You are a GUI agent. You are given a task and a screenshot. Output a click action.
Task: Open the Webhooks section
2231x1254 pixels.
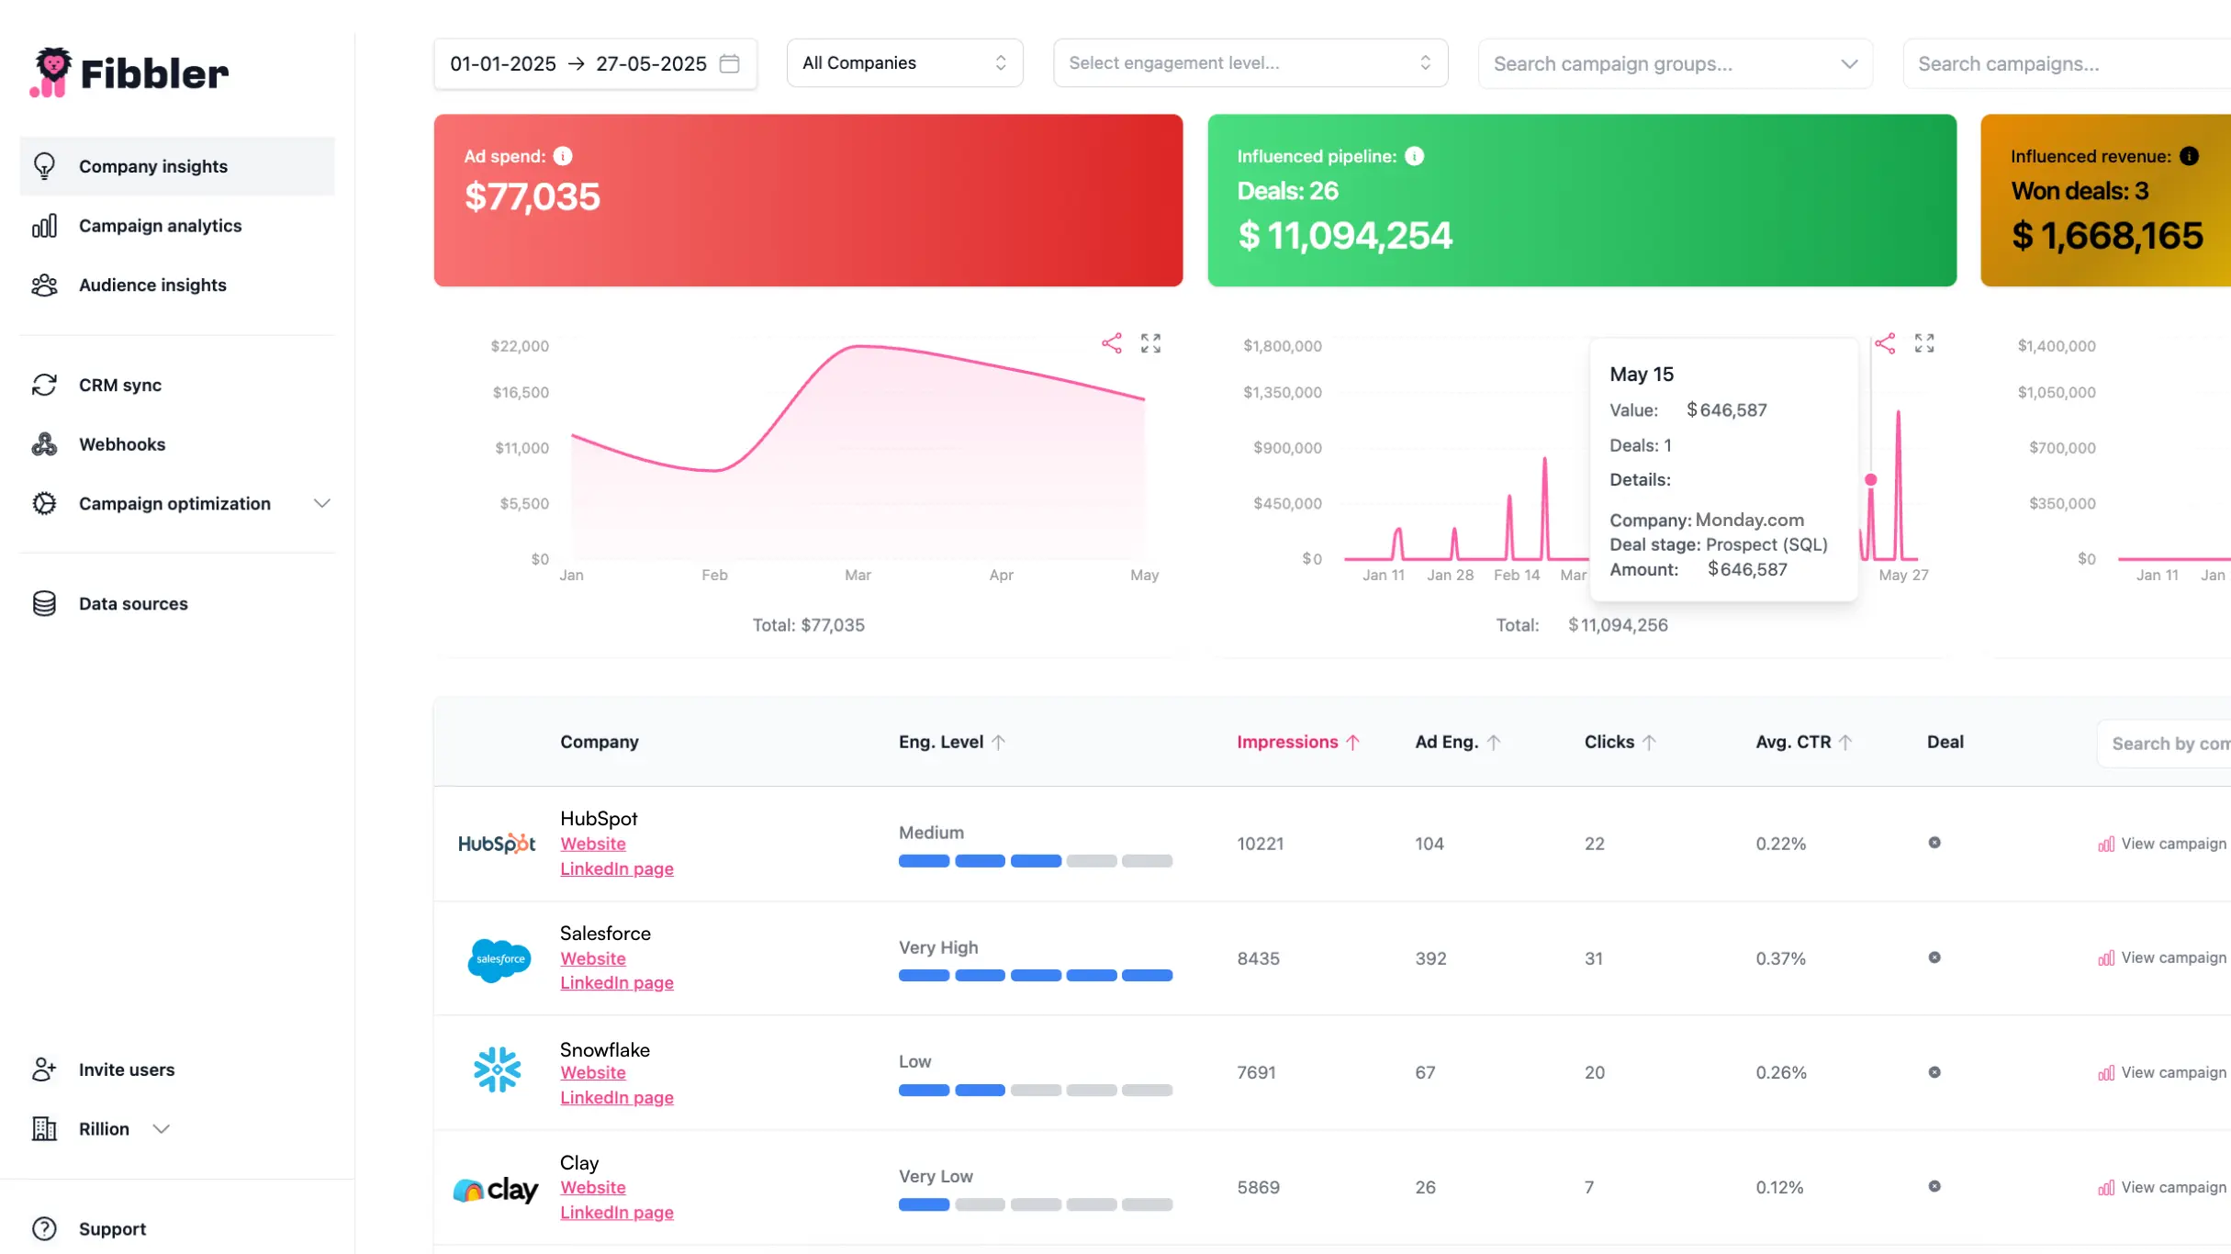point(122,443)
